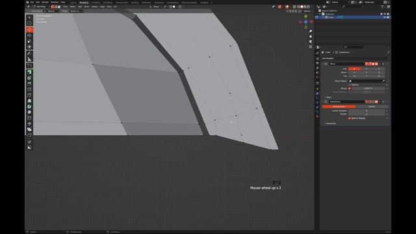The width and height of the screenshot is (416, 234).
Task: Click the viewport zoom magnifier gizmo
Action: click(x=311, y=31)
